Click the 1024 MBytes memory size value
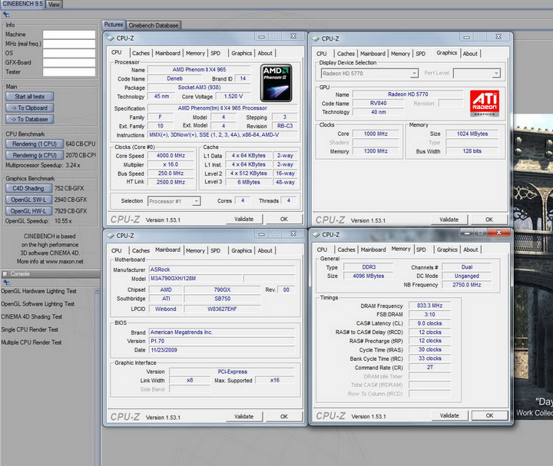This screenshot has width=553, height=466. click(x=472, y=134)
